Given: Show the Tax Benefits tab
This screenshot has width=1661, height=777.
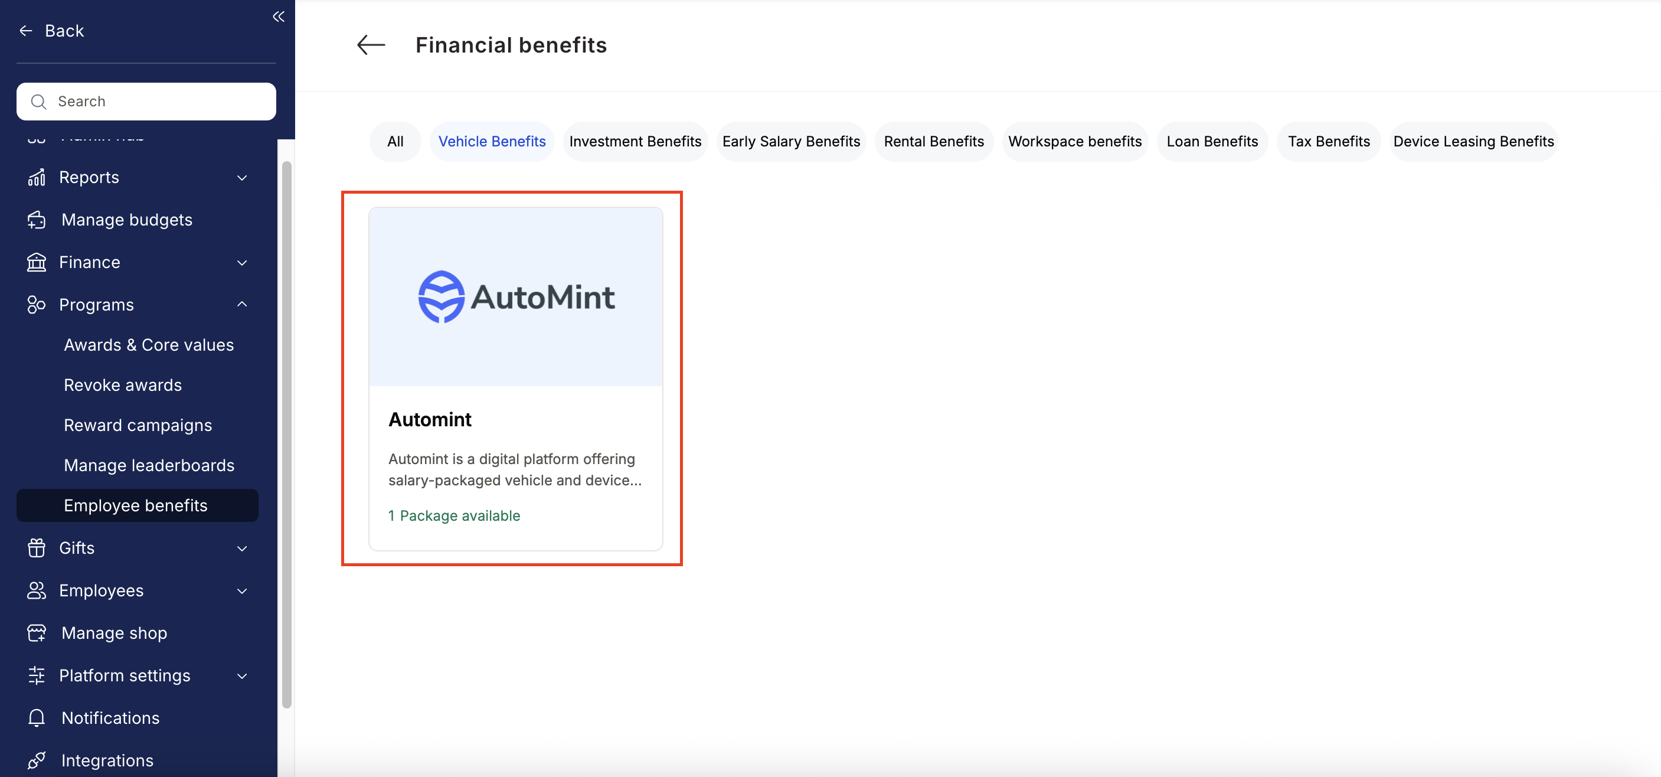Looking at the screenshot, I should [1329, 141].
